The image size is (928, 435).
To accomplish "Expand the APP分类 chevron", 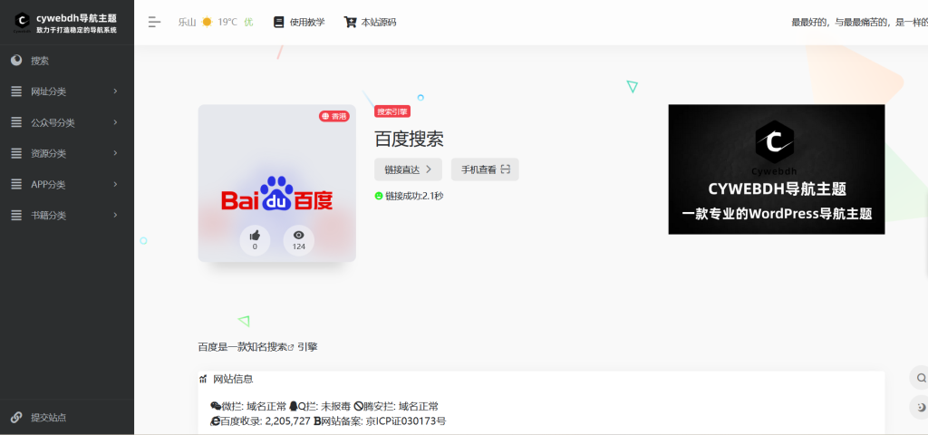I will point(115,184).
